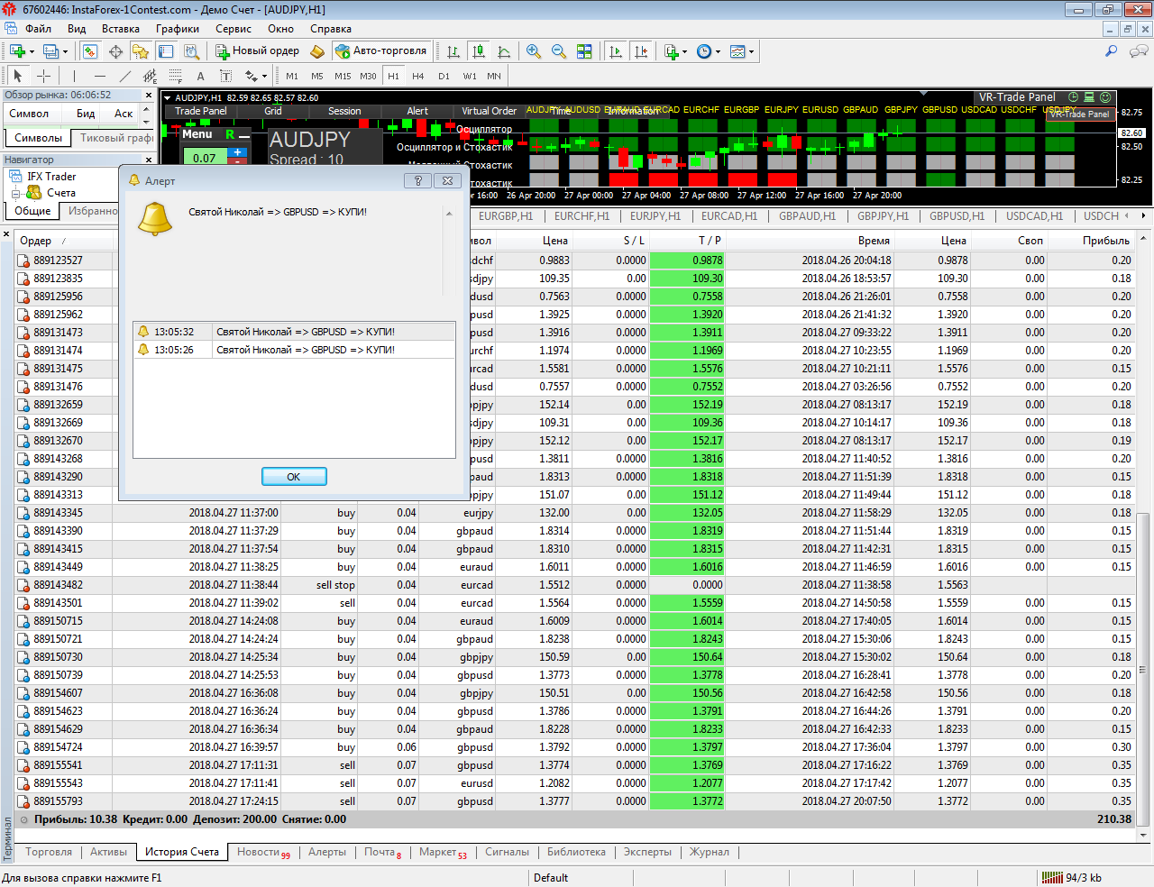The image size is (1154, 887).
Task: Toggle the Navigator folder-star icon
Action: pyautogui.click(x=141, y=51)
